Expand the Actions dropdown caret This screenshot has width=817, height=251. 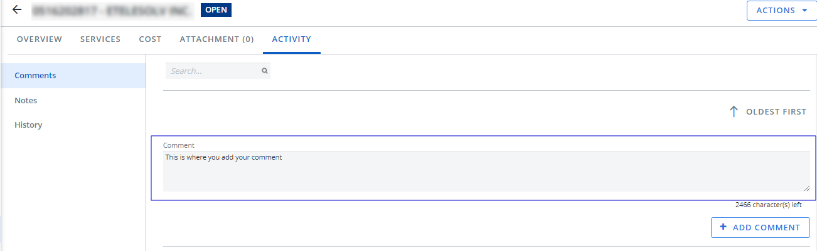click(804, 11)
